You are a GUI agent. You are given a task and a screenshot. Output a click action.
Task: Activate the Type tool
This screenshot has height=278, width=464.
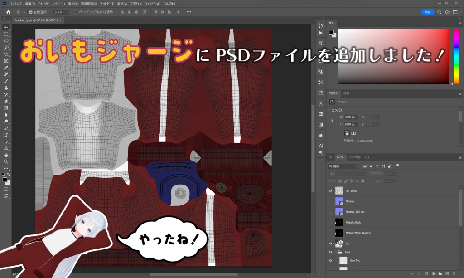(5, 135)
